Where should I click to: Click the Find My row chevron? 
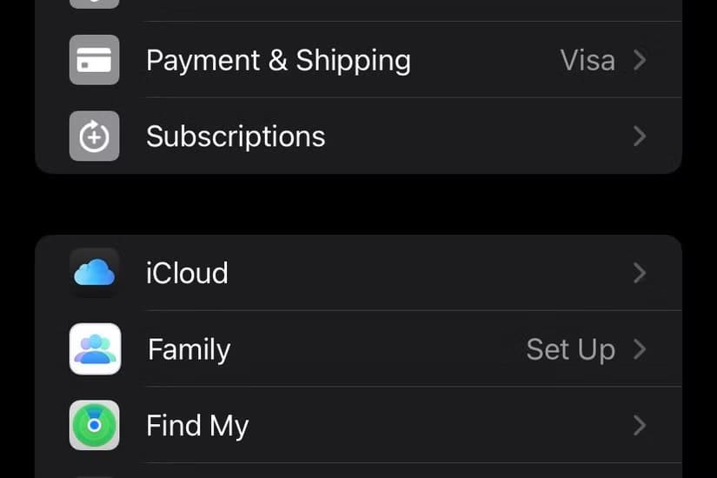pyautogui.click(x=640, y=425)
